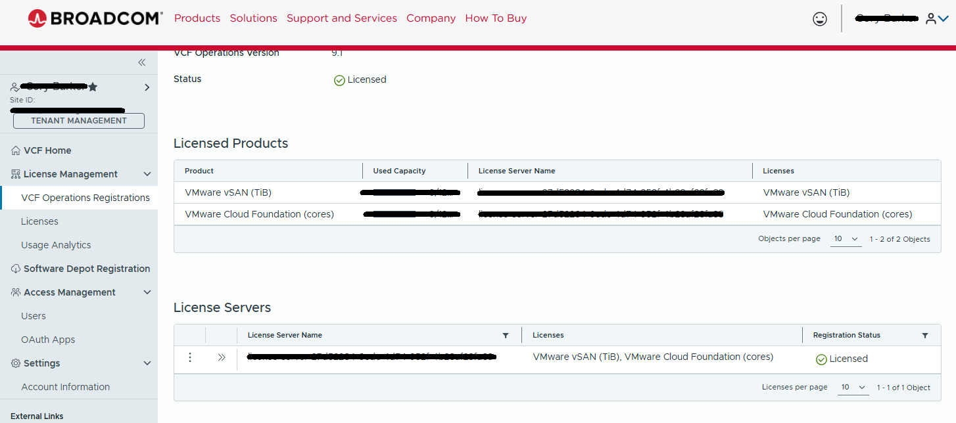This screenshot has width=956, height=423.
Task: Open OAuth Apps
Action: [48, 340]
